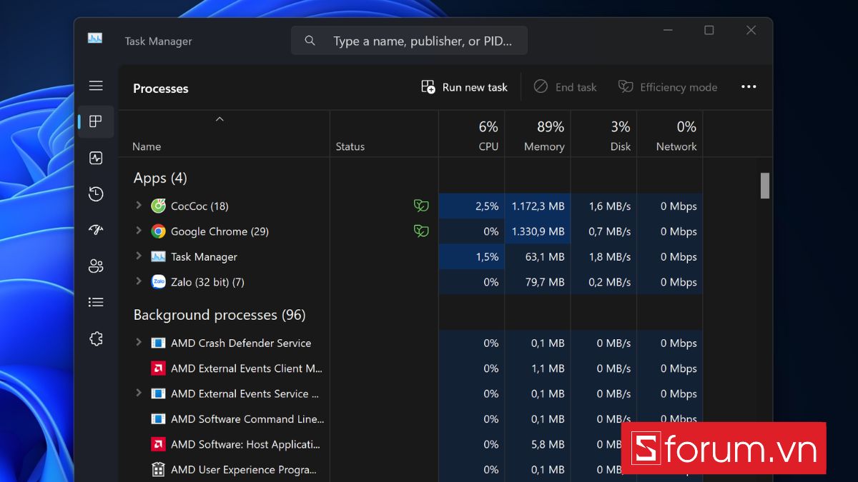Image resolution: width=858 pixels, height=482 pixels.
Task: Click the Efficiency mode button
Action: point(668,87)
